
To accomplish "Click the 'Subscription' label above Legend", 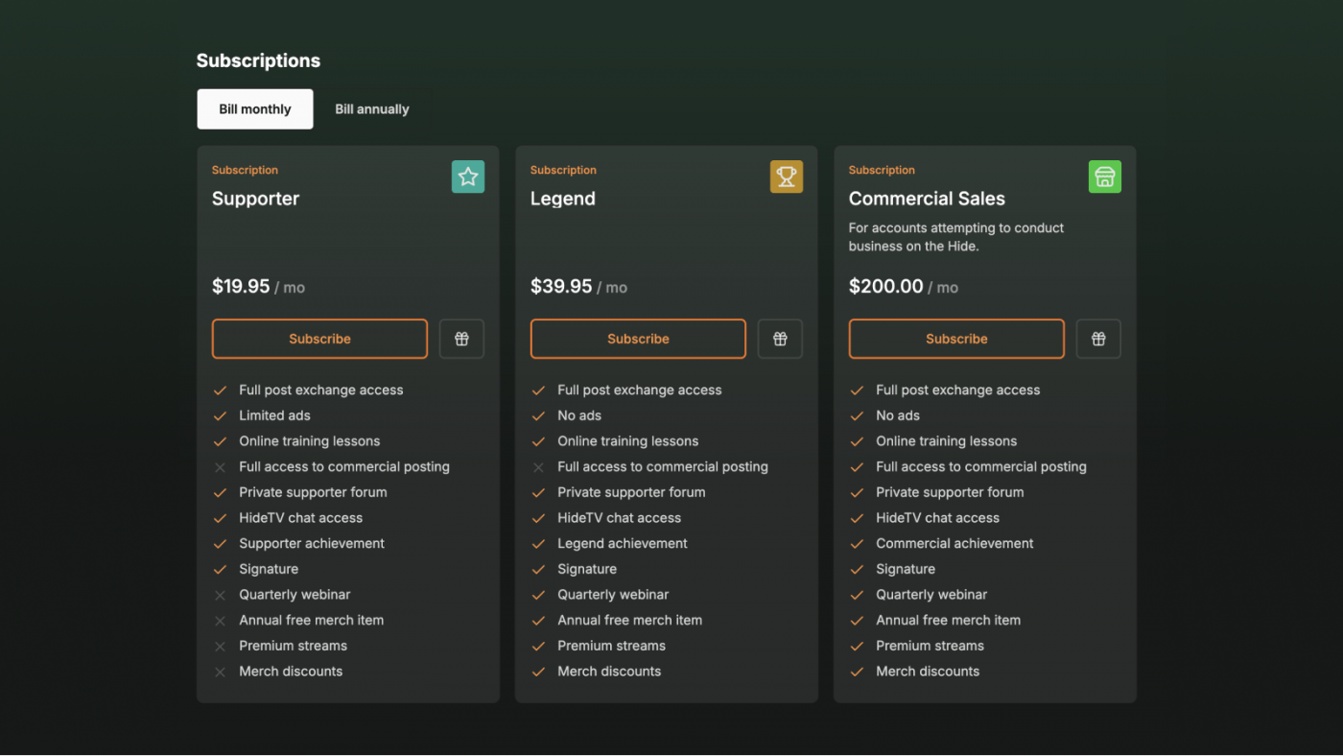I will coord(563,170).
